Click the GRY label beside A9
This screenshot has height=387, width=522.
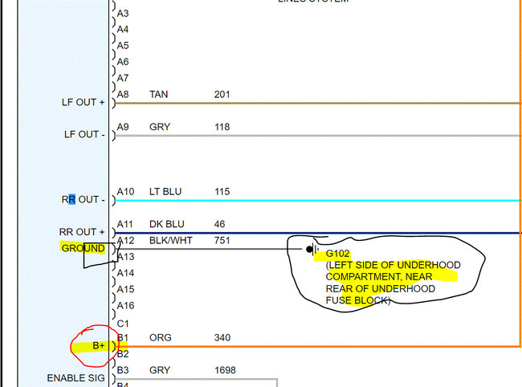pos(160,127)
